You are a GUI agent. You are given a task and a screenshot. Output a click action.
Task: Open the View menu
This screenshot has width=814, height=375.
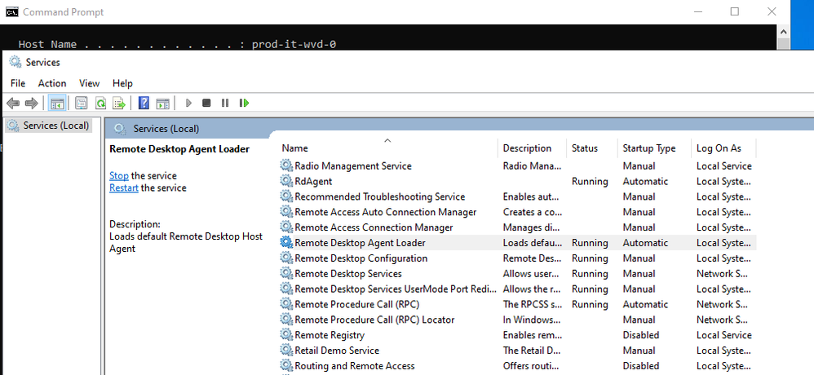[89, 83]
